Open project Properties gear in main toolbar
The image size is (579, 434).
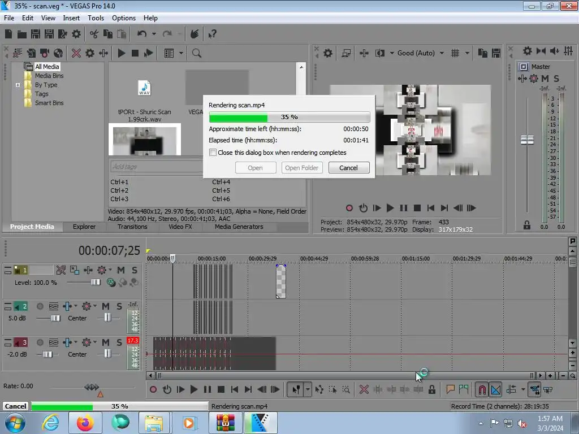pos(76,34)
